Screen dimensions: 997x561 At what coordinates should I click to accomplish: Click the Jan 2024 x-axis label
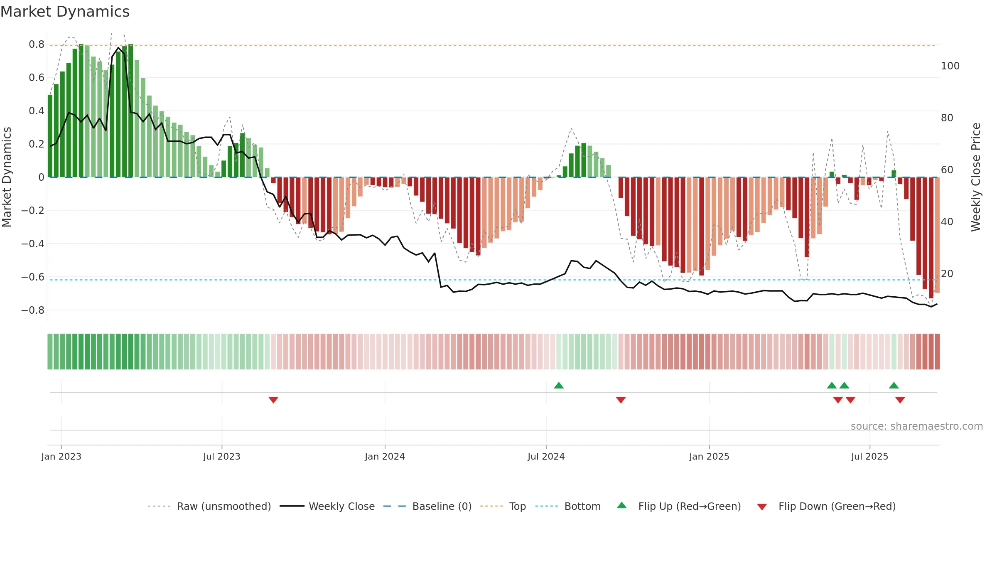(x=385, y=456)
